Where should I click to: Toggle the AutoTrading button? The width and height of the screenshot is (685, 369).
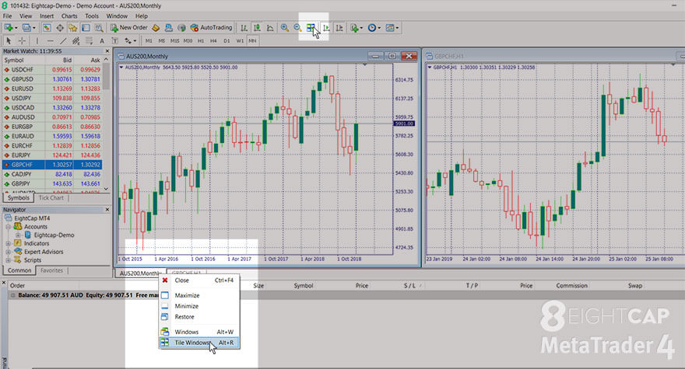(x=212, y=27)
